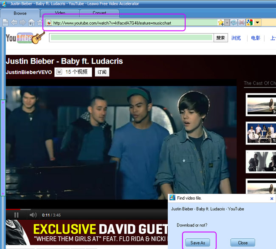The height and width of the screenshot is (249, 276).
Task: Click the left side panel expander strip
Action: (3, 148)
